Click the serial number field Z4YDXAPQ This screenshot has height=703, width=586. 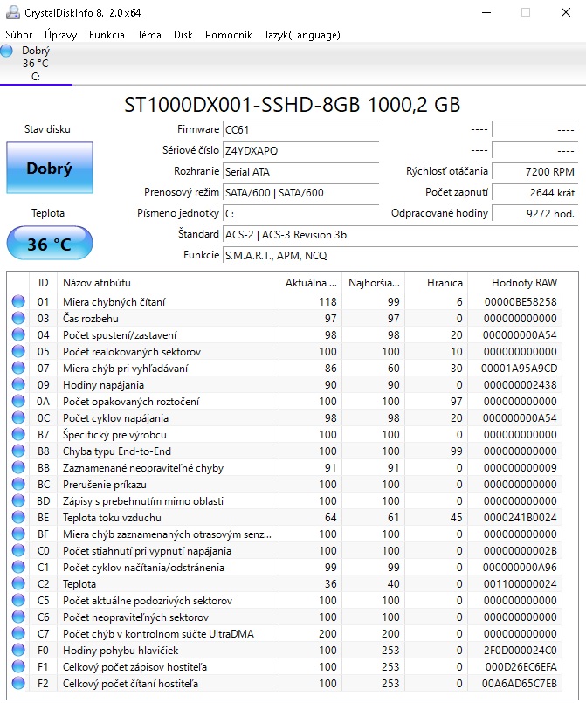pos(300,150)
